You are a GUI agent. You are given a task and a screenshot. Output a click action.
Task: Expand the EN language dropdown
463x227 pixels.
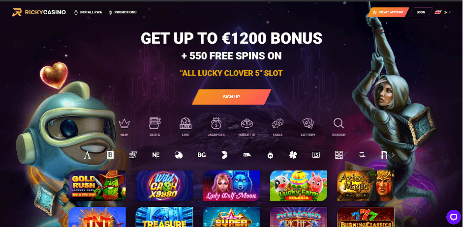coord(443,12)
